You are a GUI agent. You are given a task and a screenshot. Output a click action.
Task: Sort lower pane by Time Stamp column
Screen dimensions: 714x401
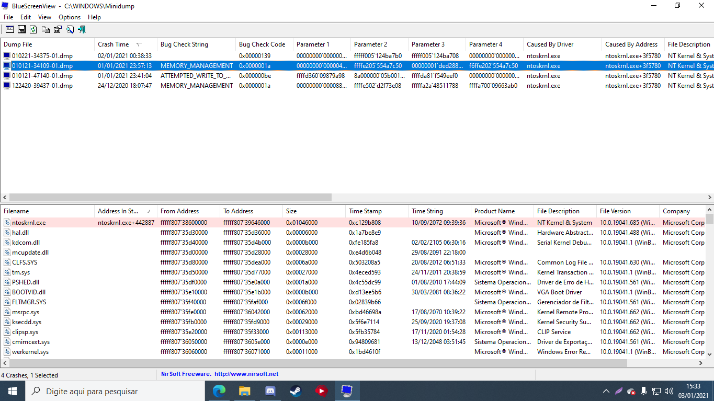tap(377, 211)
